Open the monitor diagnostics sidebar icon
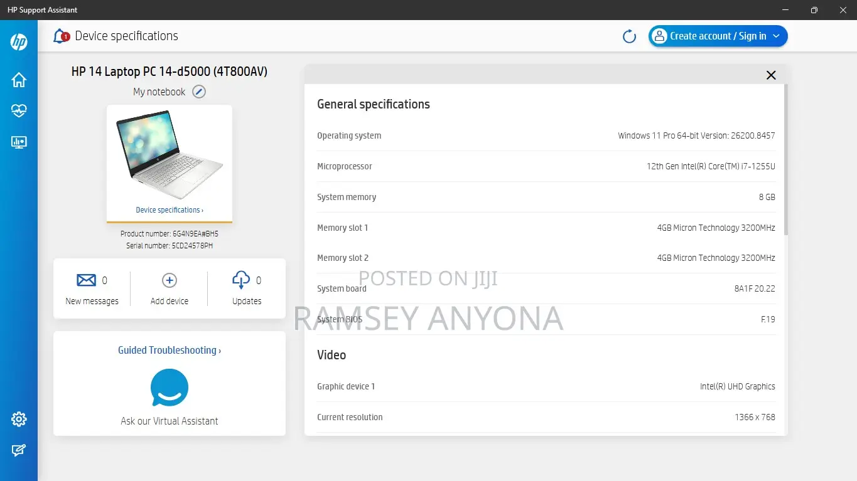 tap(19, 142)
